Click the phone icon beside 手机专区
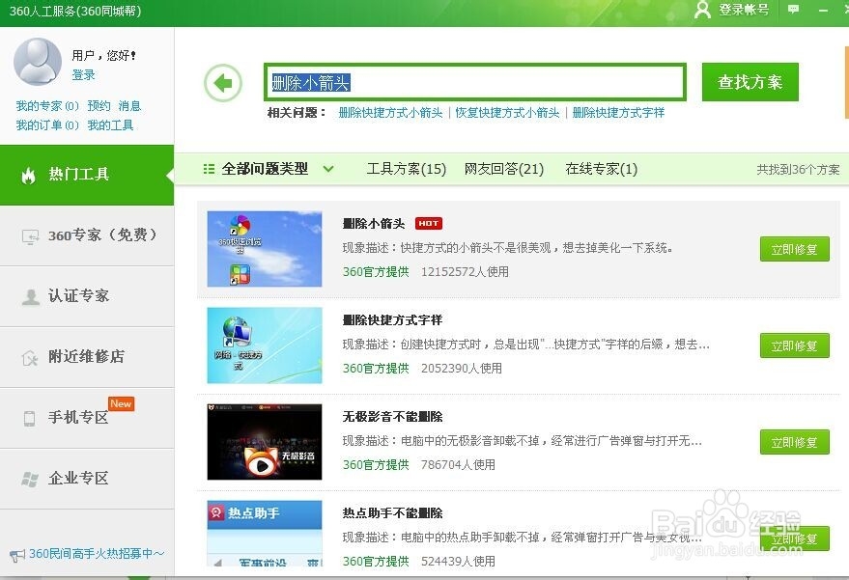 [x=29, y=418]
